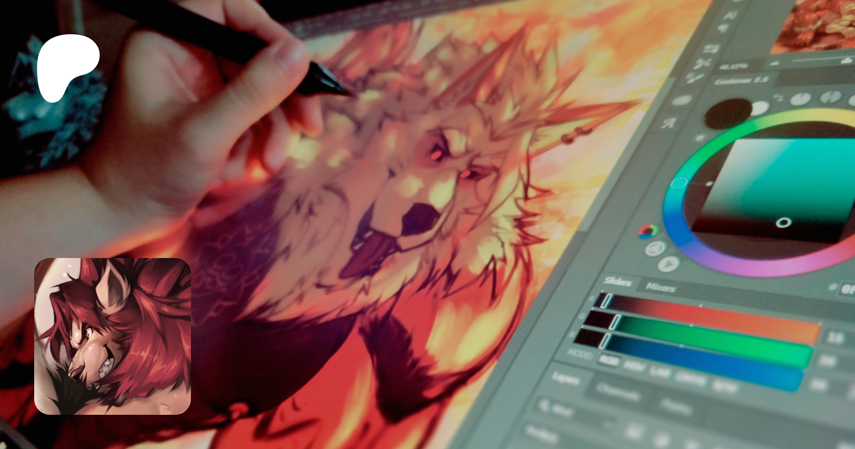This screenshot has height=449, width=855.
Task: Switch to the Layers panel tab
Action: coord(565,379)
